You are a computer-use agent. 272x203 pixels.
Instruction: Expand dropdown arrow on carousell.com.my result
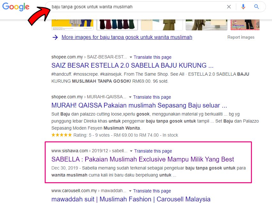(130, 191)
